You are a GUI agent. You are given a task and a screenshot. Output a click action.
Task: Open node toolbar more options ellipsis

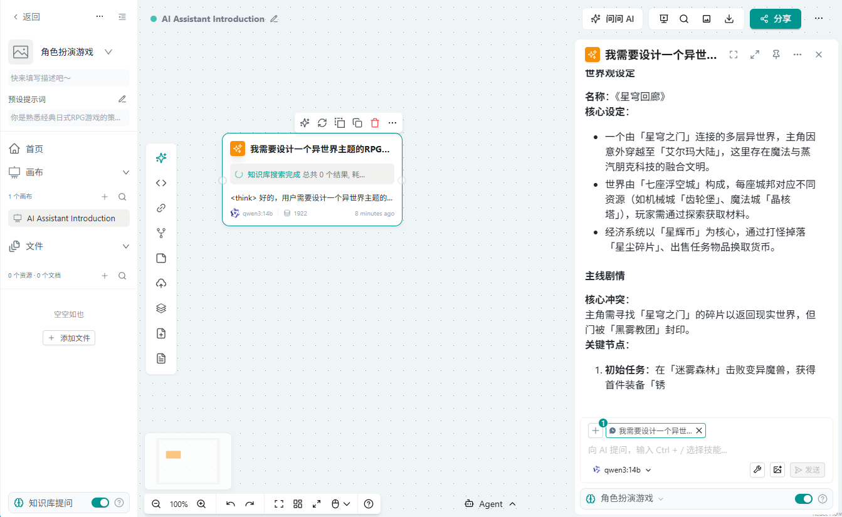(x=392, y=123)
